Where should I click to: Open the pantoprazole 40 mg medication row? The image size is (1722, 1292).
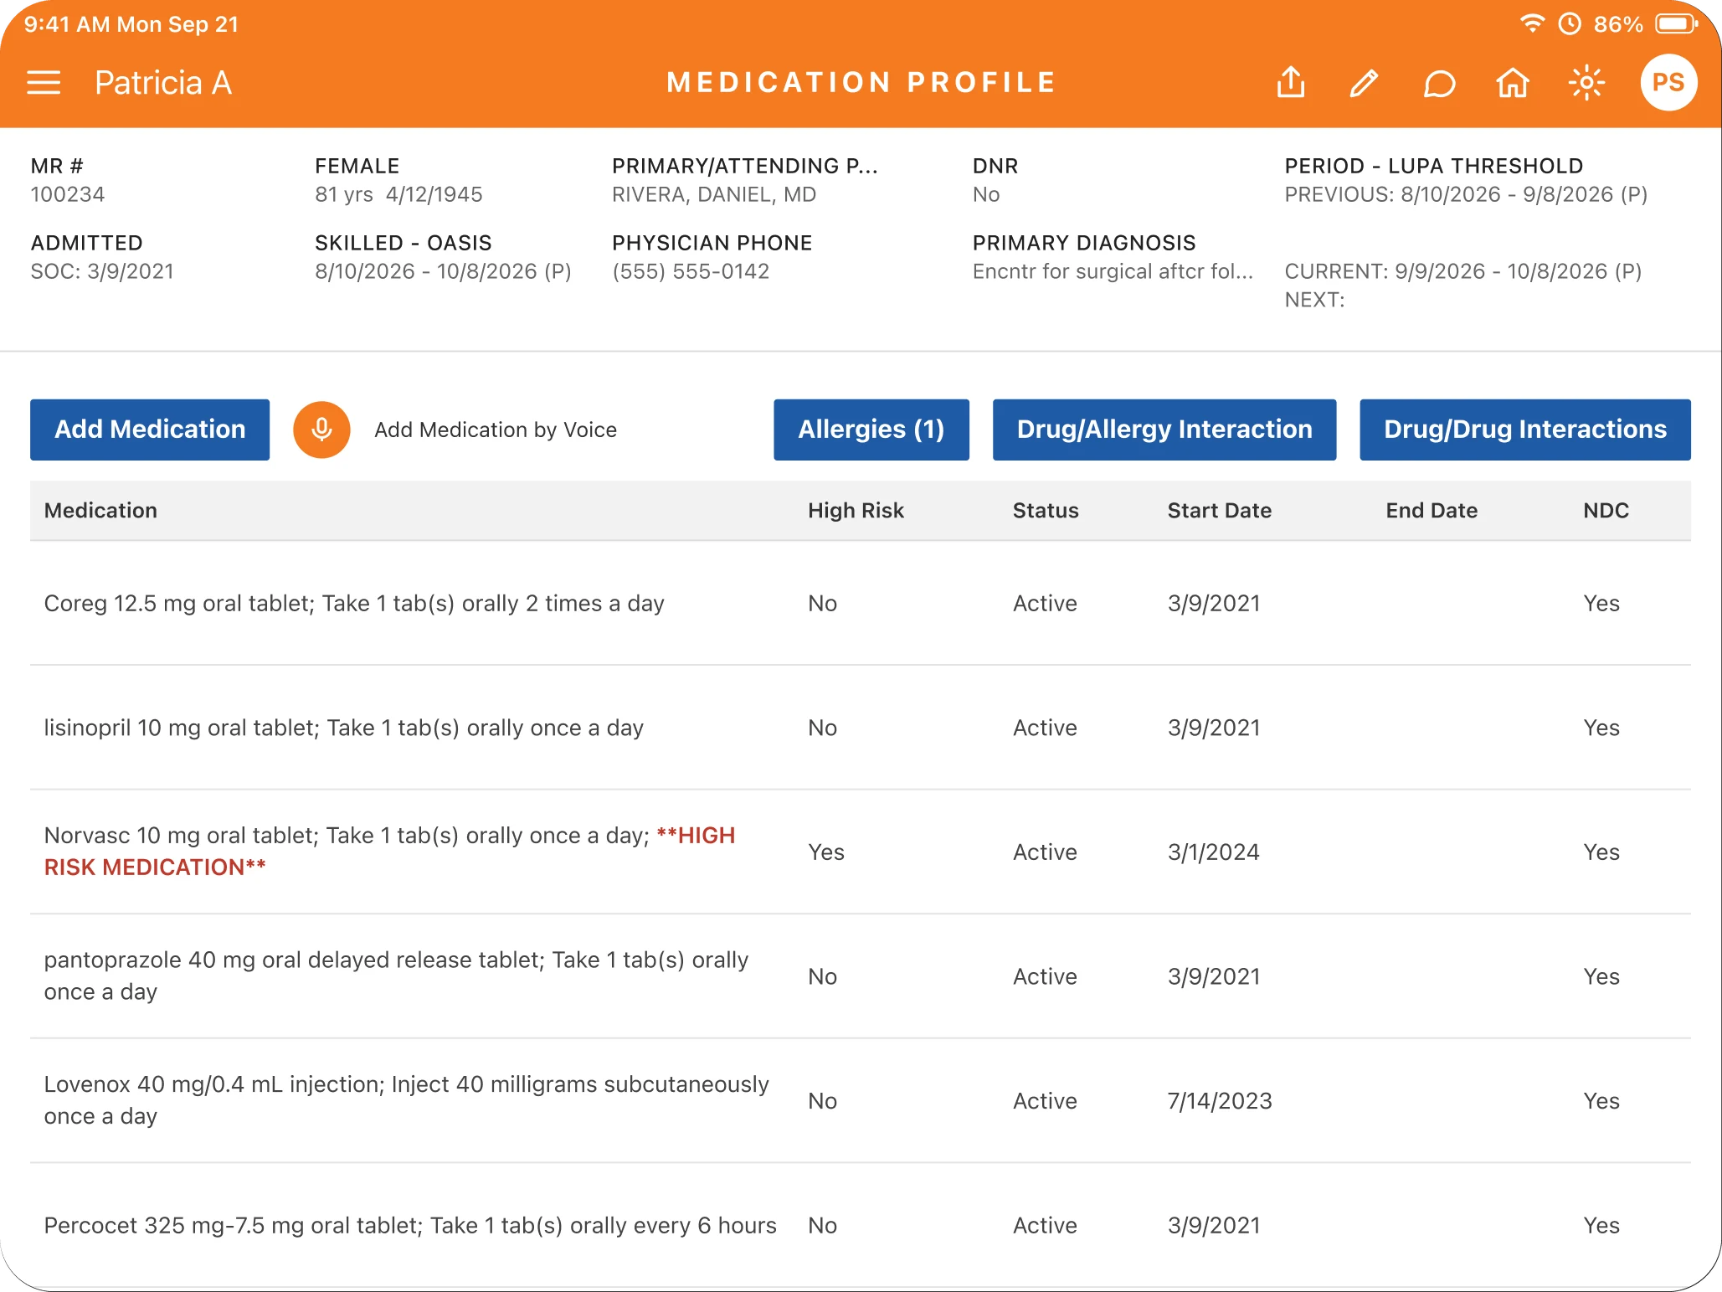(860, 976)
